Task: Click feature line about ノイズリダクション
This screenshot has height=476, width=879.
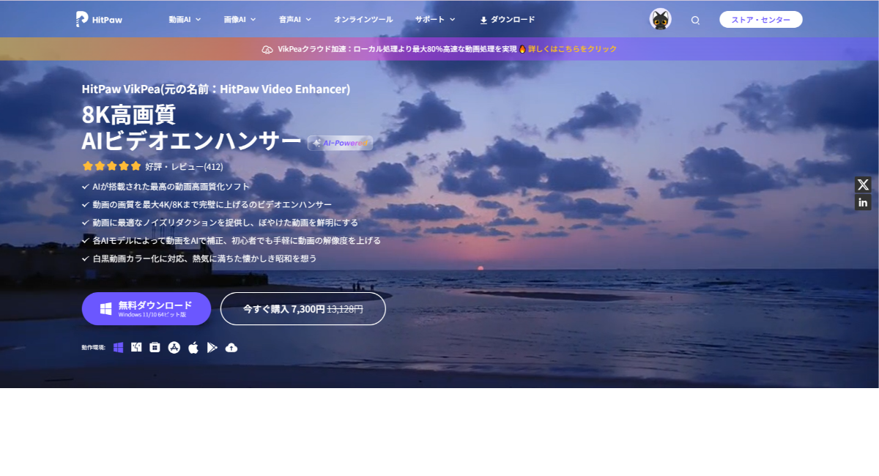Action: click(225, 223)
